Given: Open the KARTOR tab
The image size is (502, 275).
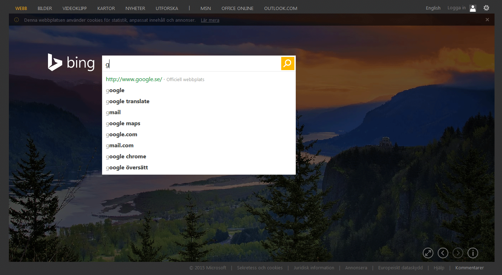Looking at the screenshot, I should [x=106, y=8].
